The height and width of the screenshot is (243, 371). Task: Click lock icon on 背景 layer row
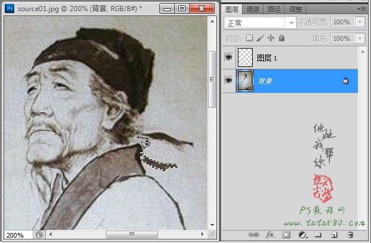(345, 81)
